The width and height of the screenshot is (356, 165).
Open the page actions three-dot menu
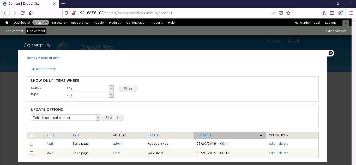pyautogui.click(x=274, y=13)
